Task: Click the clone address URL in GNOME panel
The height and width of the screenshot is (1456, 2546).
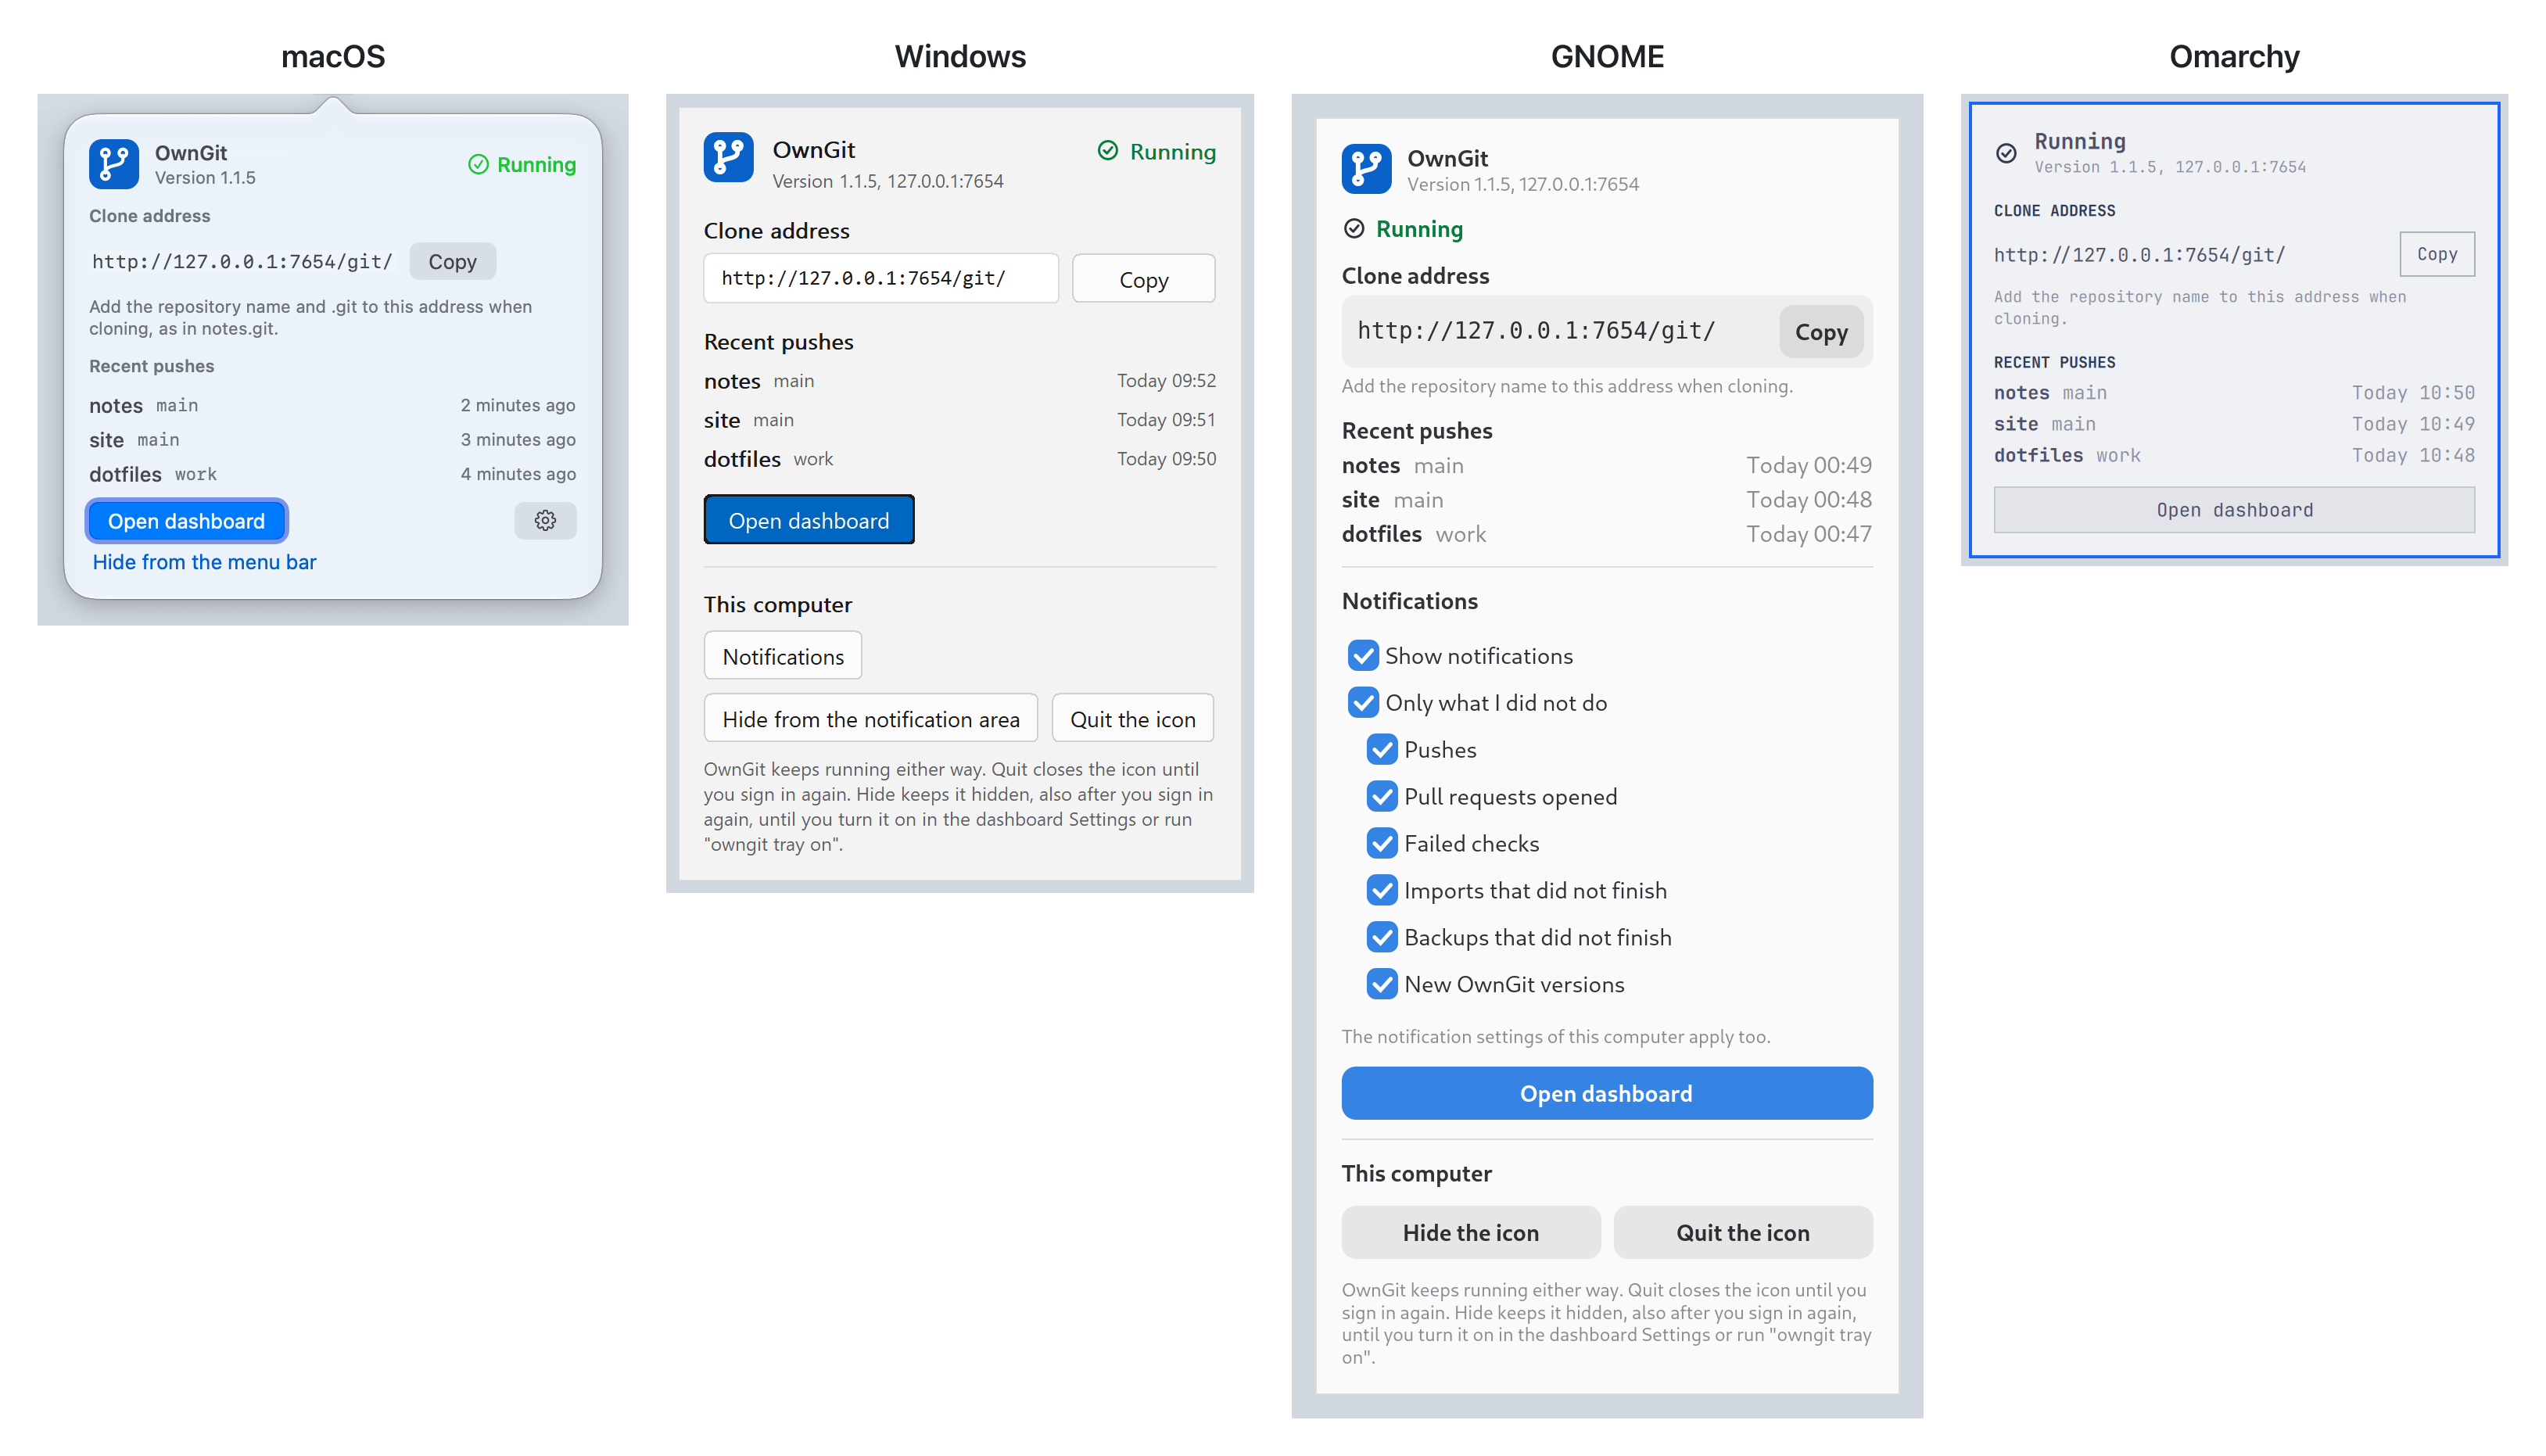Action: (1536, 331)
